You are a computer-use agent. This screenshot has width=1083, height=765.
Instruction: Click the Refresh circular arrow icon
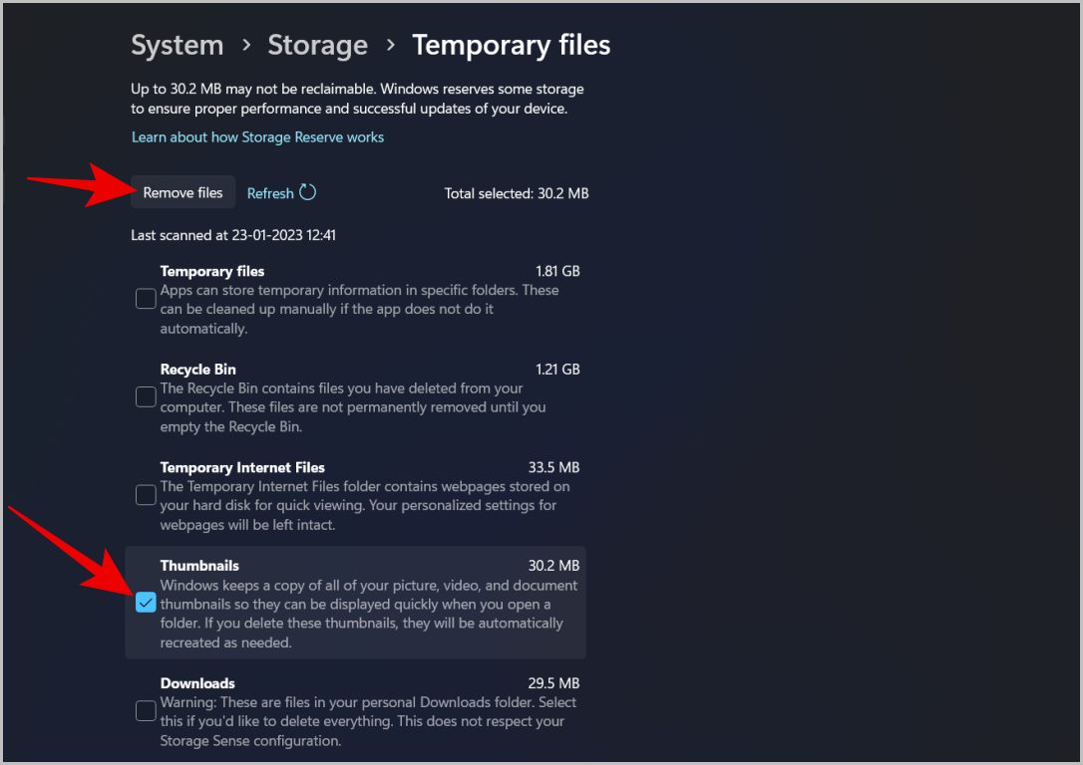(x=310, y=192)
